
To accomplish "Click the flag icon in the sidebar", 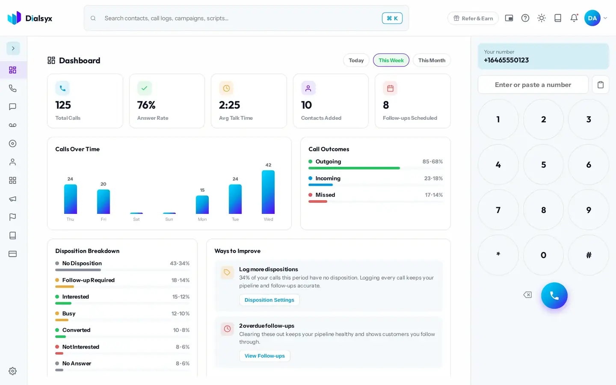I will click(x=13, y=217).
